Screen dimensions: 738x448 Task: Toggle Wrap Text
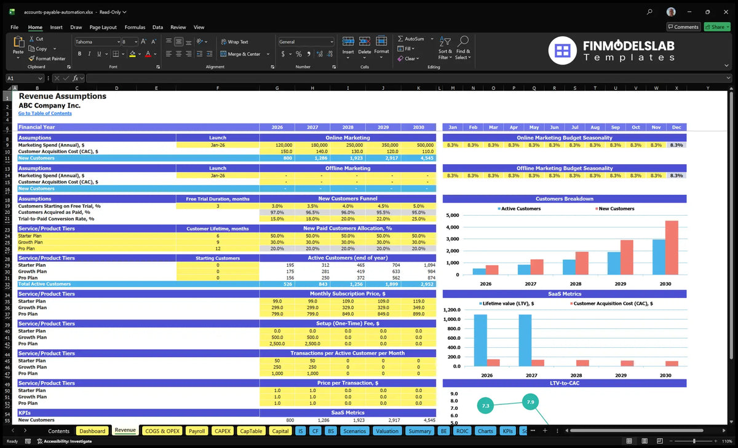coord(234,42)
